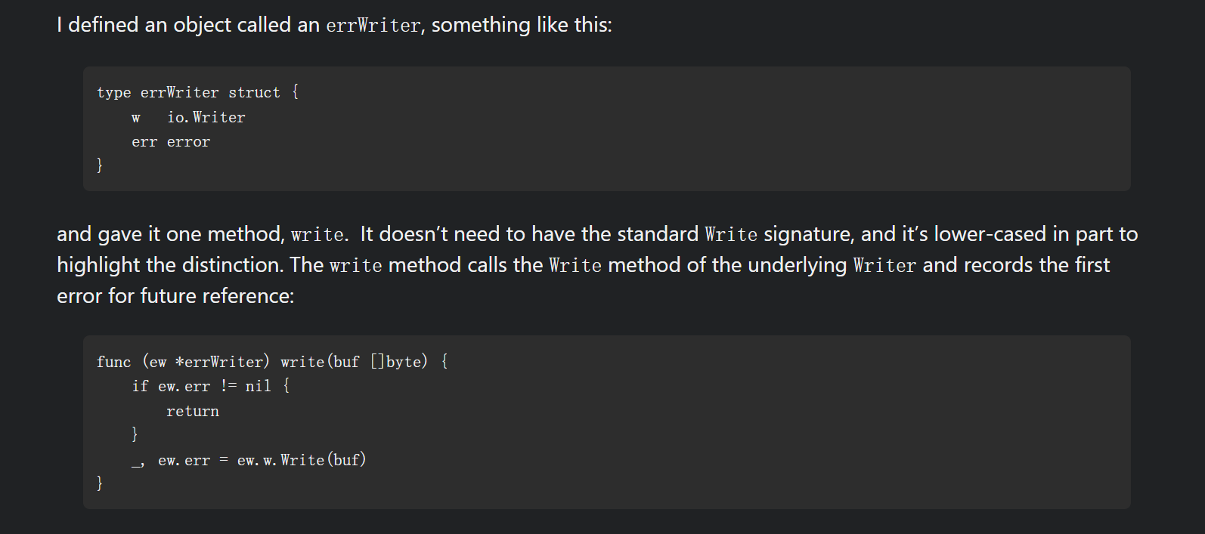Click the final closing brace of write function

[100, 483]
